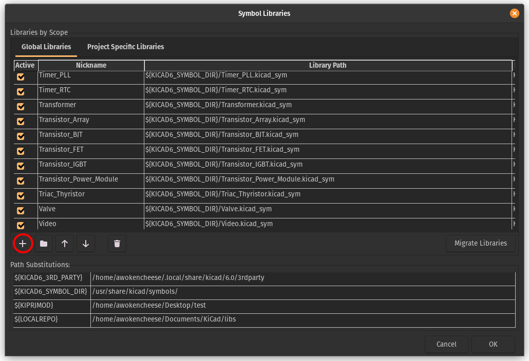Disable the Transformer library checkbox
This screenshot has width=529, height=361.
click(21, 107)
